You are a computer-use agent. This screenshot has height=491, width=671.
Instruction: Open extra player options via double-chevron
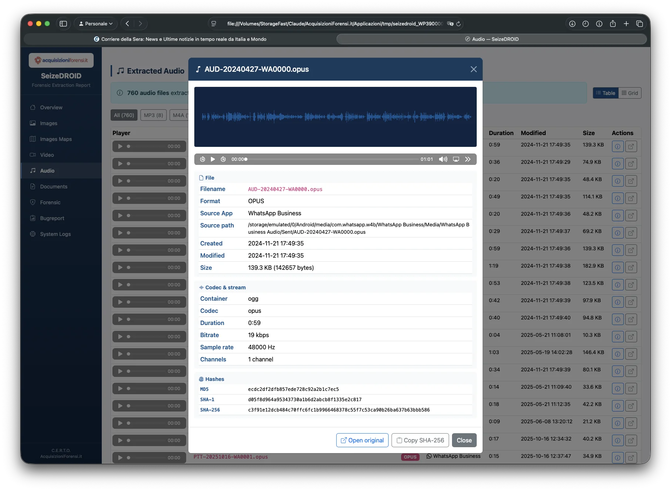tap(468, 159)
